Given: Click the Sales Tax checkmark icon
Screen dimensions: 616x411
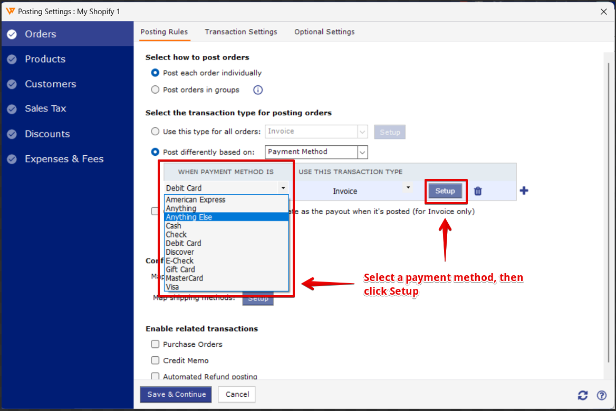Looking at the screenshot, I should click(12, 109).
